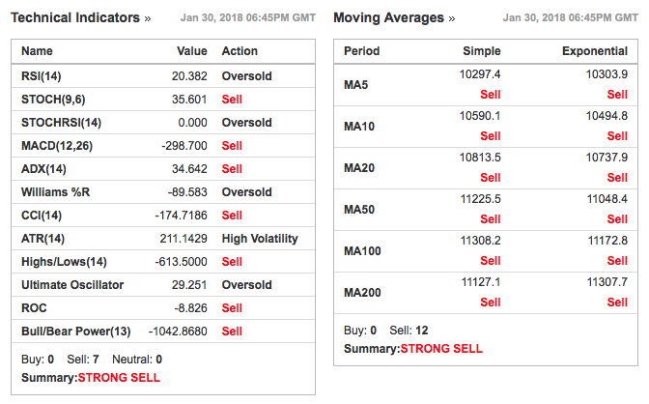Select the MA5 period label
Image resolution: width=649 pixels, height=404 pixels.
click(356, 85)
